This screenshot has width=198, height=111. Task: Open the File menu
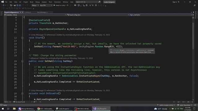click(6, 2)
